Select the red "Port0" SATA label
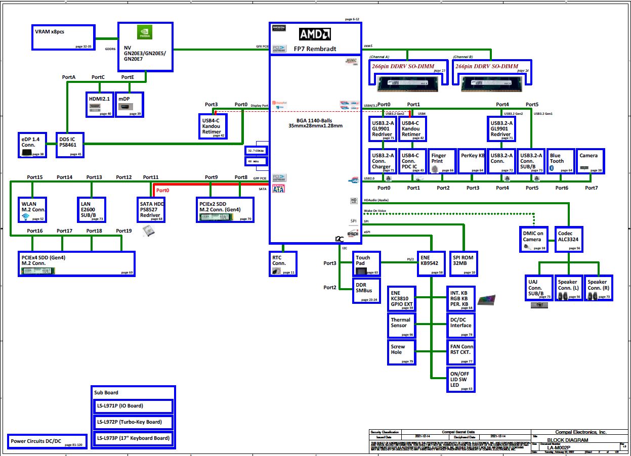This screenshot has width=631, height=456. click(162, 191)
